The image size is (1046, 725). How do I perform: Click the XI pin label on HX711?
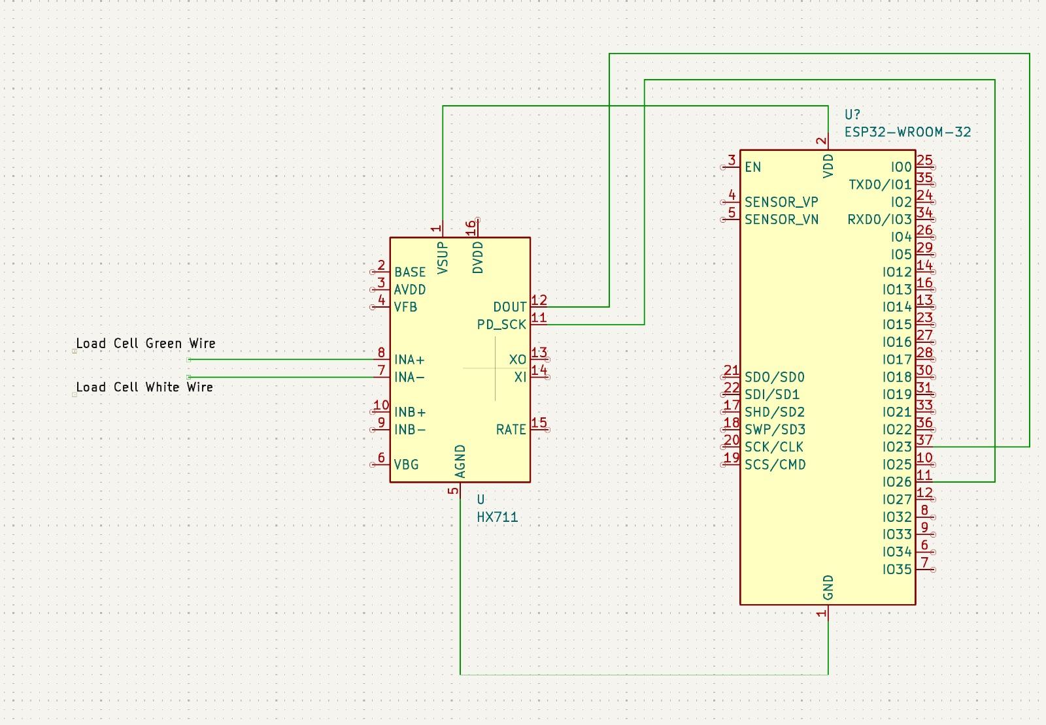[520, 378]
